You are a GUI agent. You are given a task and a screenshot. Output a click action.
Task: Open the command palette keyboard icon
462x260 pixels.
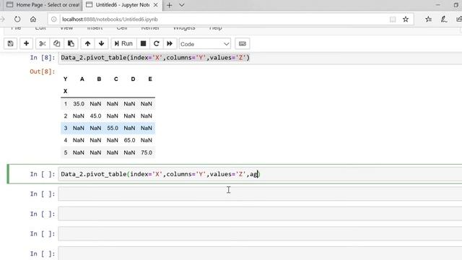243,43
